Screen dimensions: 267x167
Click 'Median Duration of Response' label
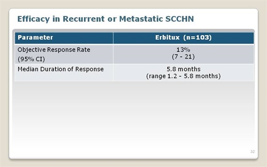point(61,69)
